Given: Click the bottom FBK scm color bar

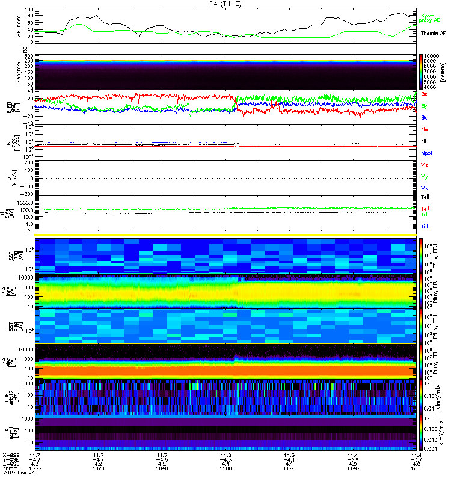Looking at the screenshot, I should (x=421, y=433).
